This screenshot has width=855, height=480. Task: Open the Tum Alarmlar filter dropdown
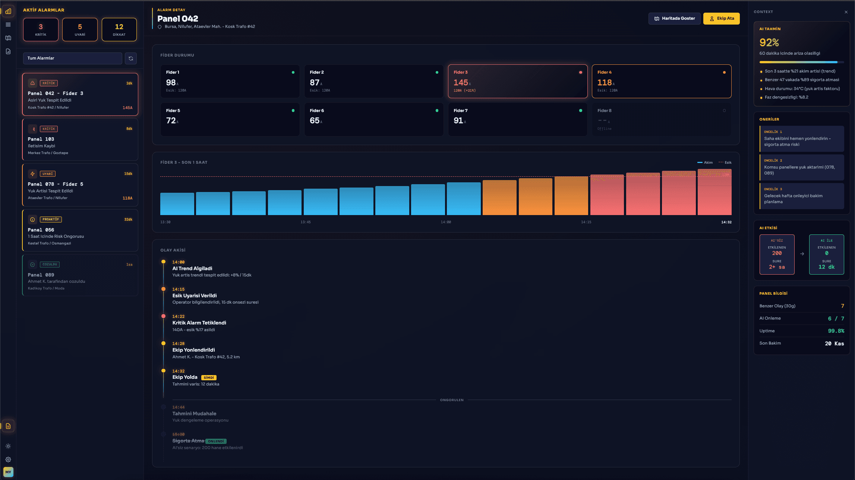pyautogui.click(x=72, y=58)
